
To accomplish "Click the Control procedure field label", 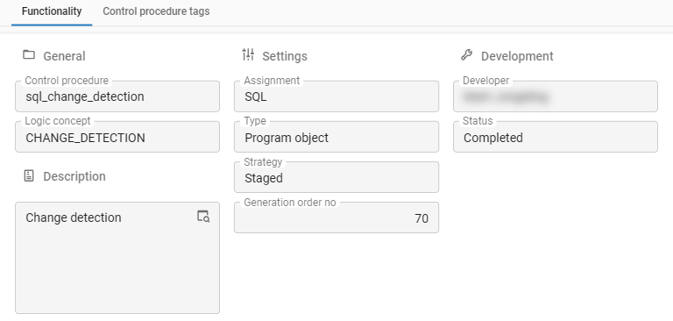I will point(67,81).
